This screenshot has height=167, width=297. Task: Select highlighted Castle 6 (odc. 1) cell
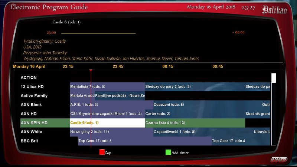[x=107, y=123]
